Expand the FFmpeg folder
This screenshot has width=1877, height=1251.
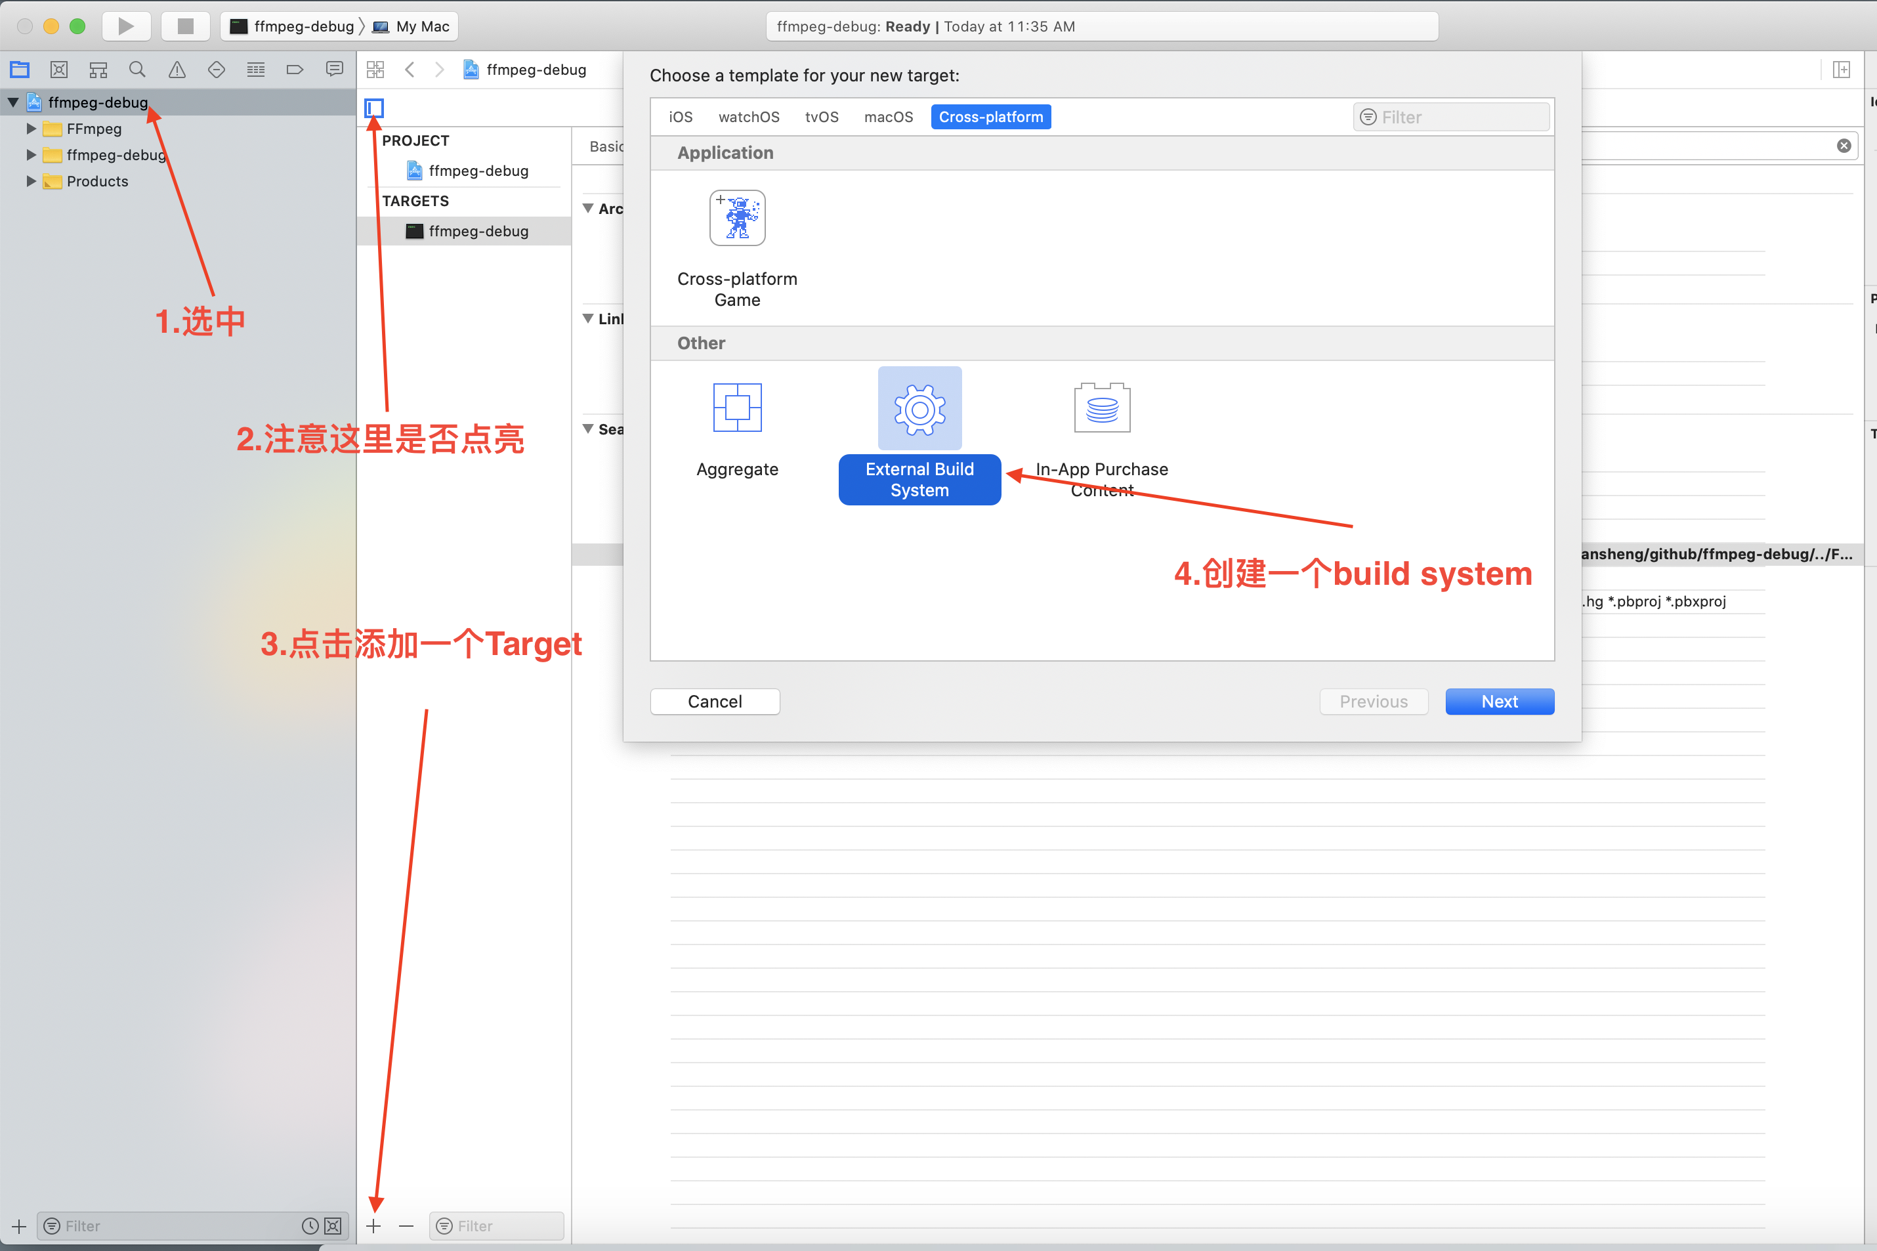(x=31, y=129)
